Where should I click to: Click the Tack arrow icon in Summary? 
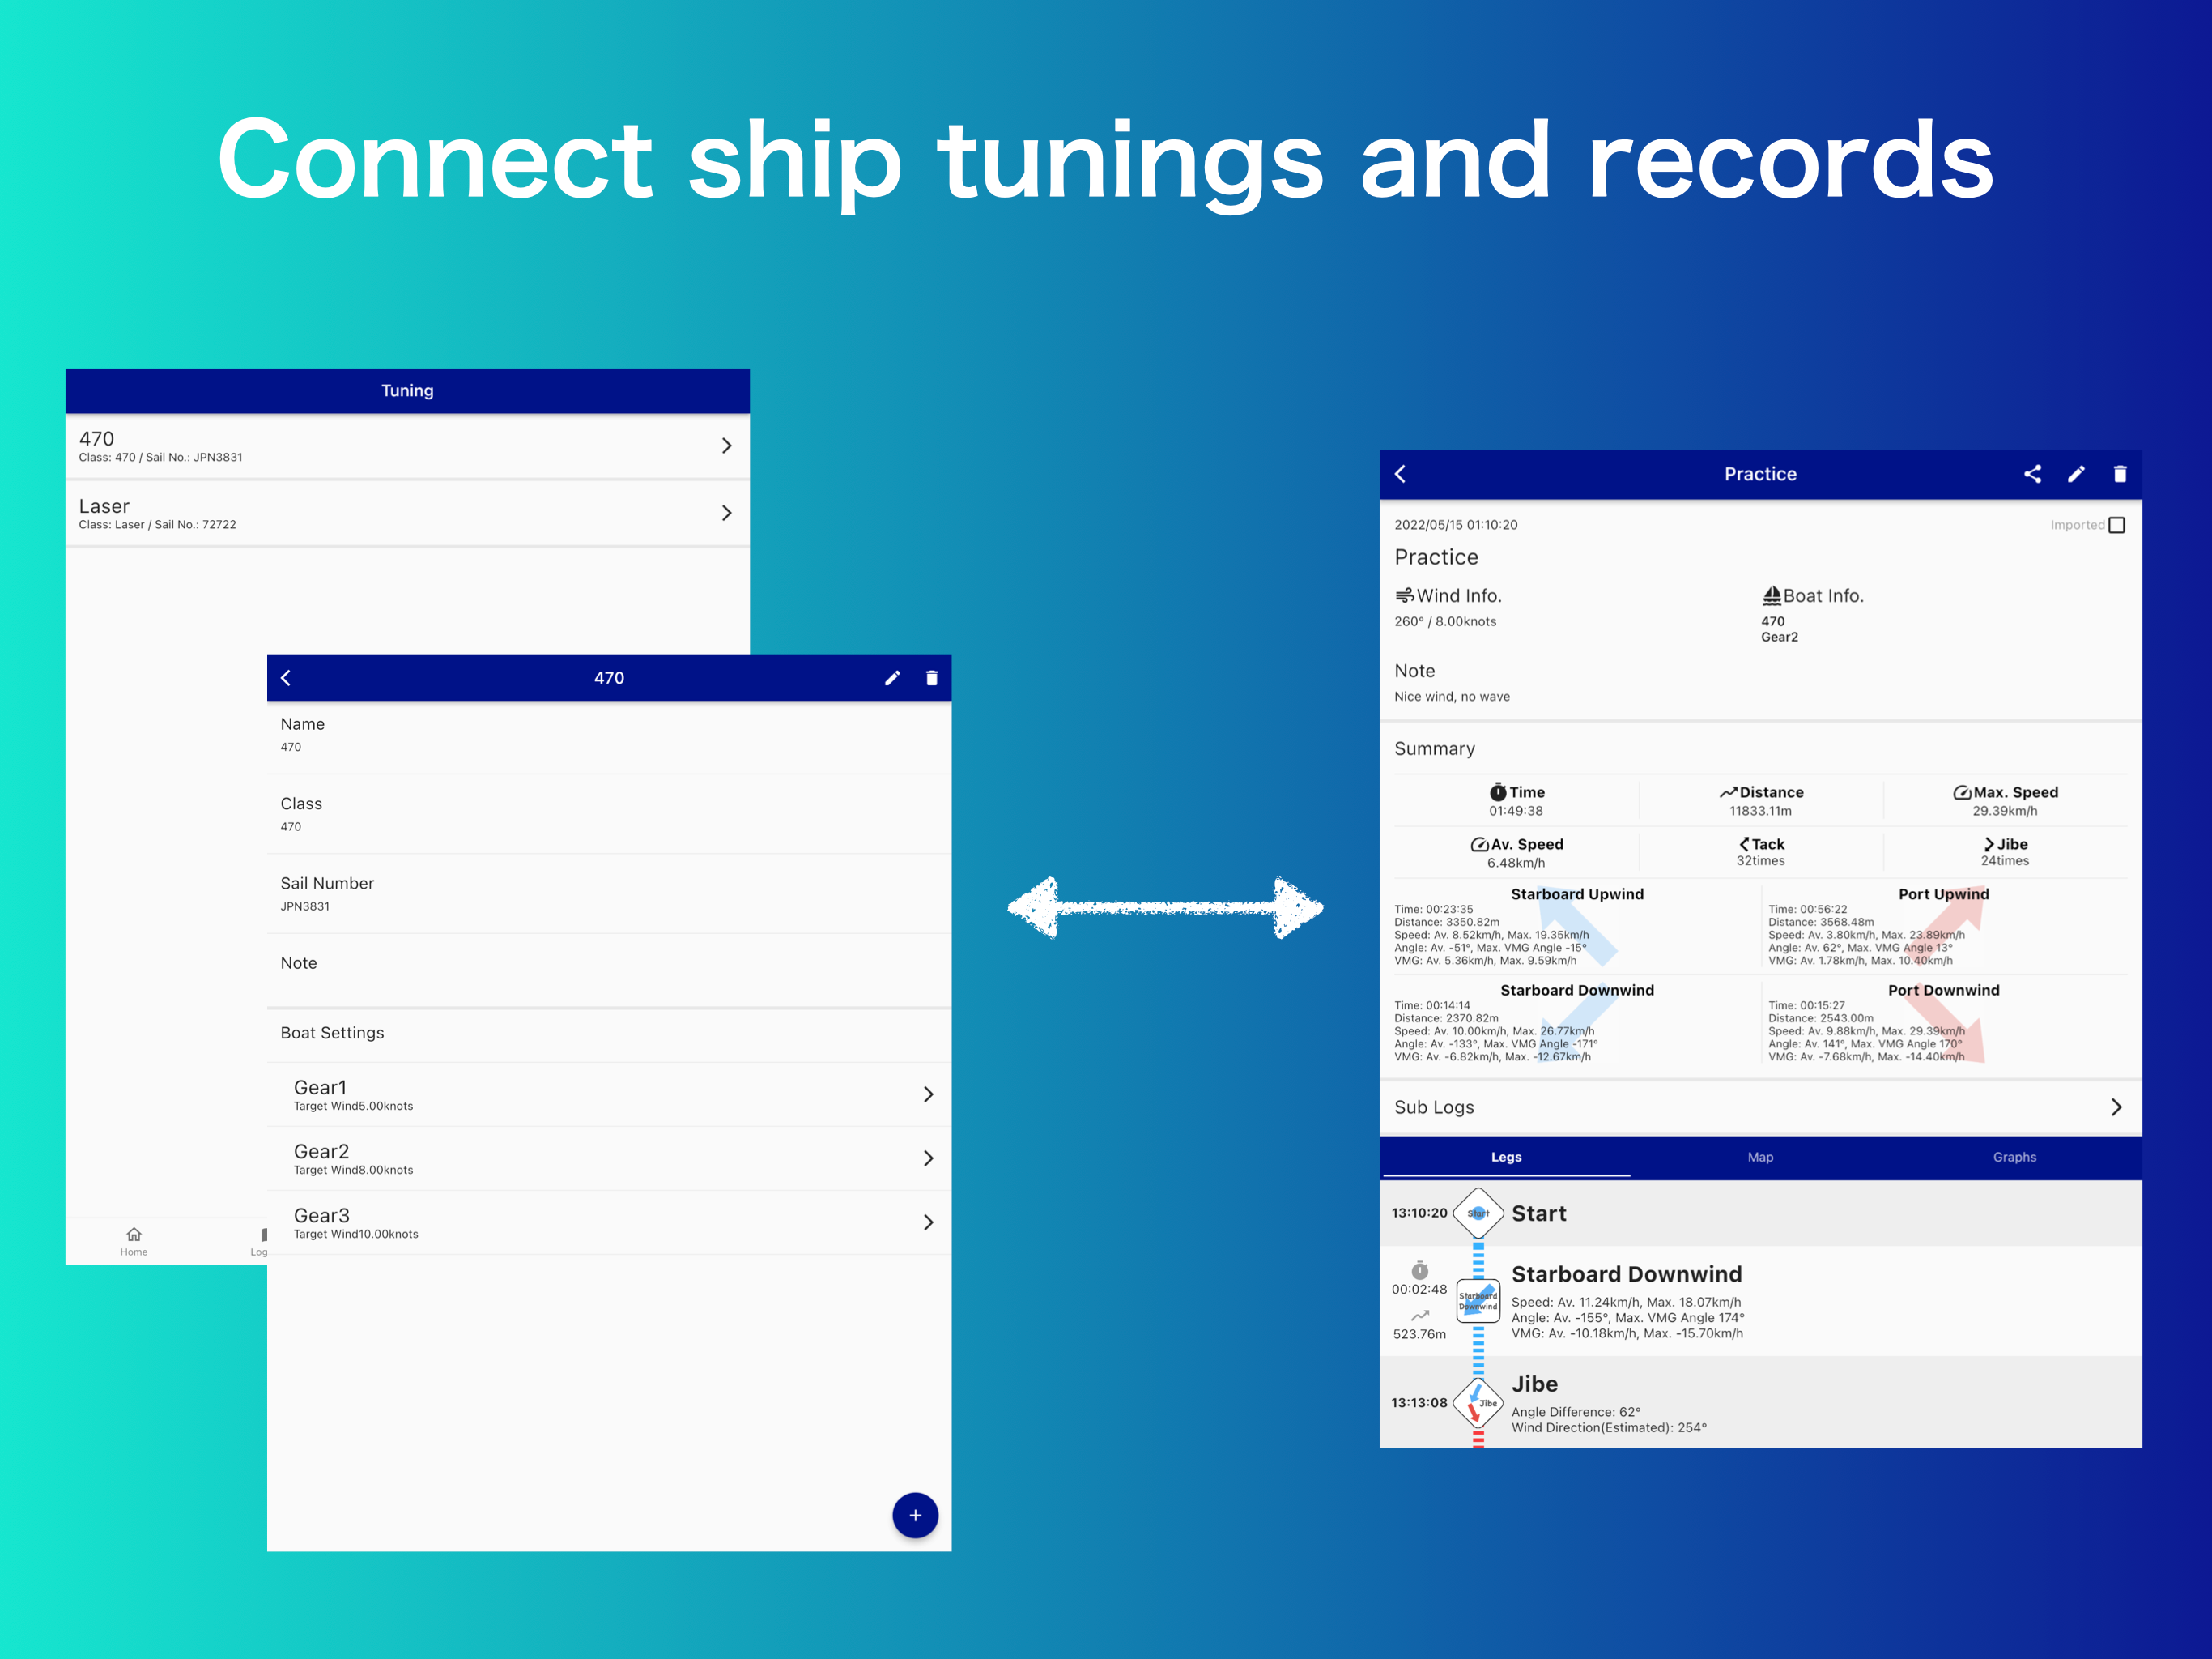[1744, 845]
